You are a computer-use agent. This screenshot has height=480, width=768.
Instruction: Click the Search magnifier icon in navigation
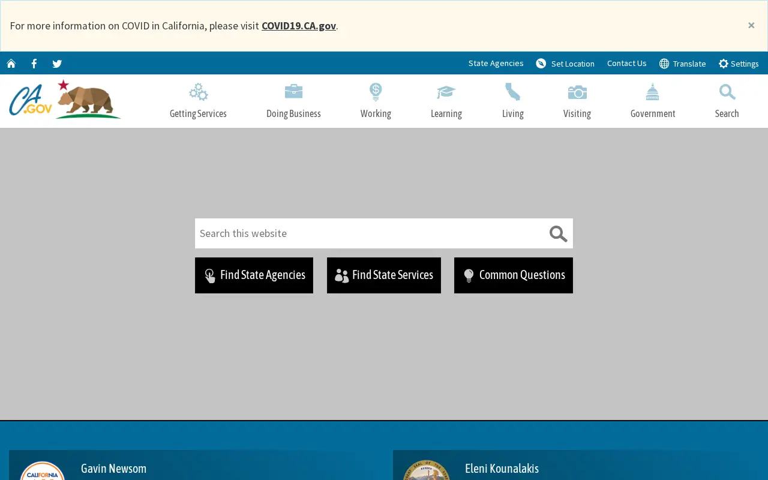pos(727,92)
